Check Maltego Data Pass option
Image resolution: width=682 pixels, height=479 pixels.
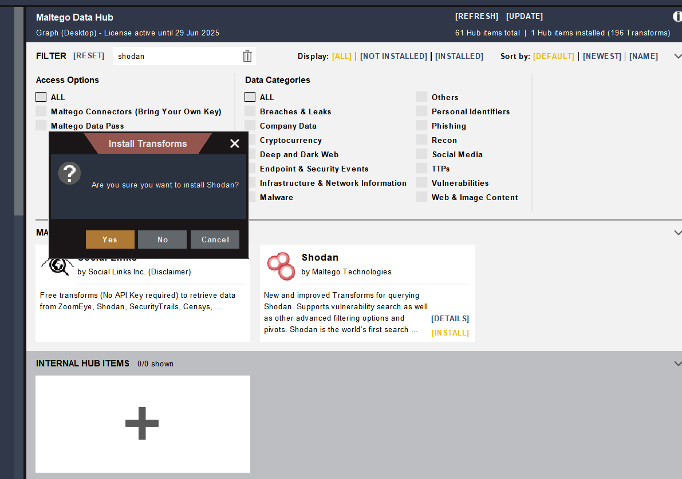41,126
